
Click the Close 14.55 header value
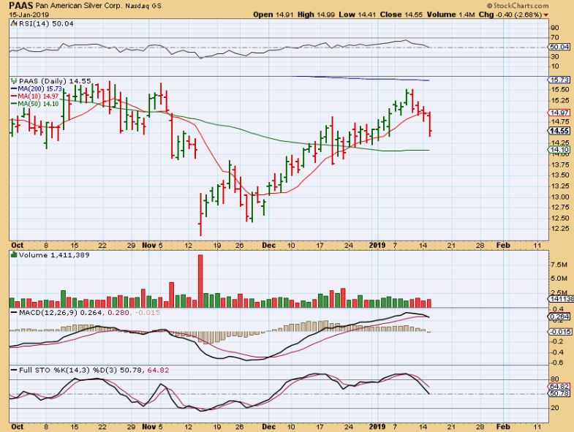click(401, 15)
